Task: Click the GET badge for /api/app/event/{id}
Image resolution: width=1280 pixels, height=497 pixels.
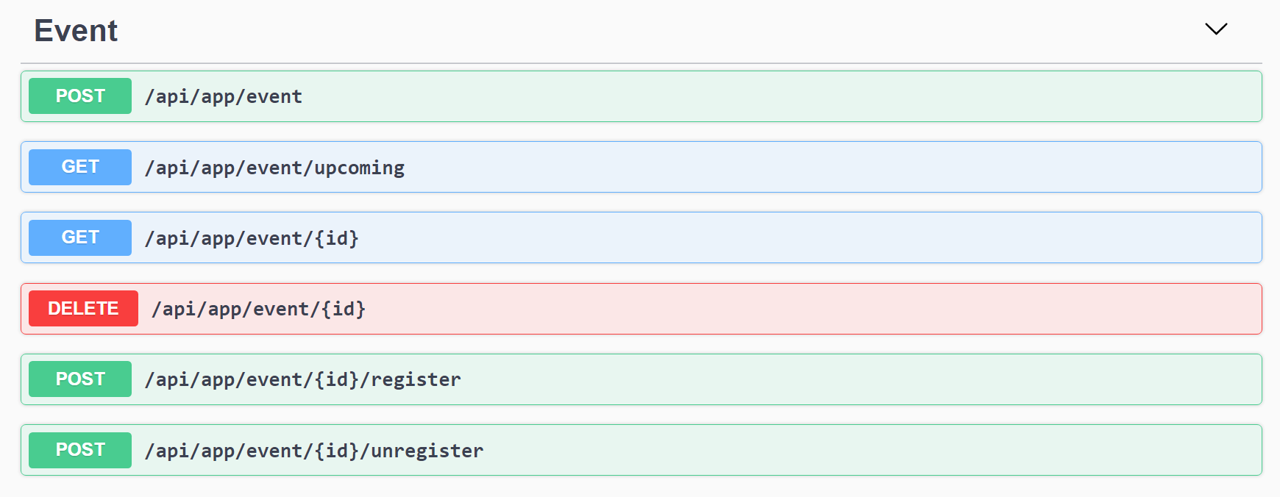Action: 80,237
